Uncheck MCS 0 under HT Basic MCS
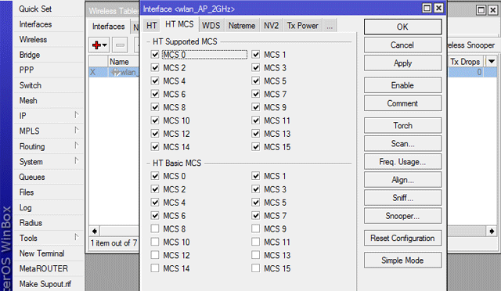 coord(155,176)
